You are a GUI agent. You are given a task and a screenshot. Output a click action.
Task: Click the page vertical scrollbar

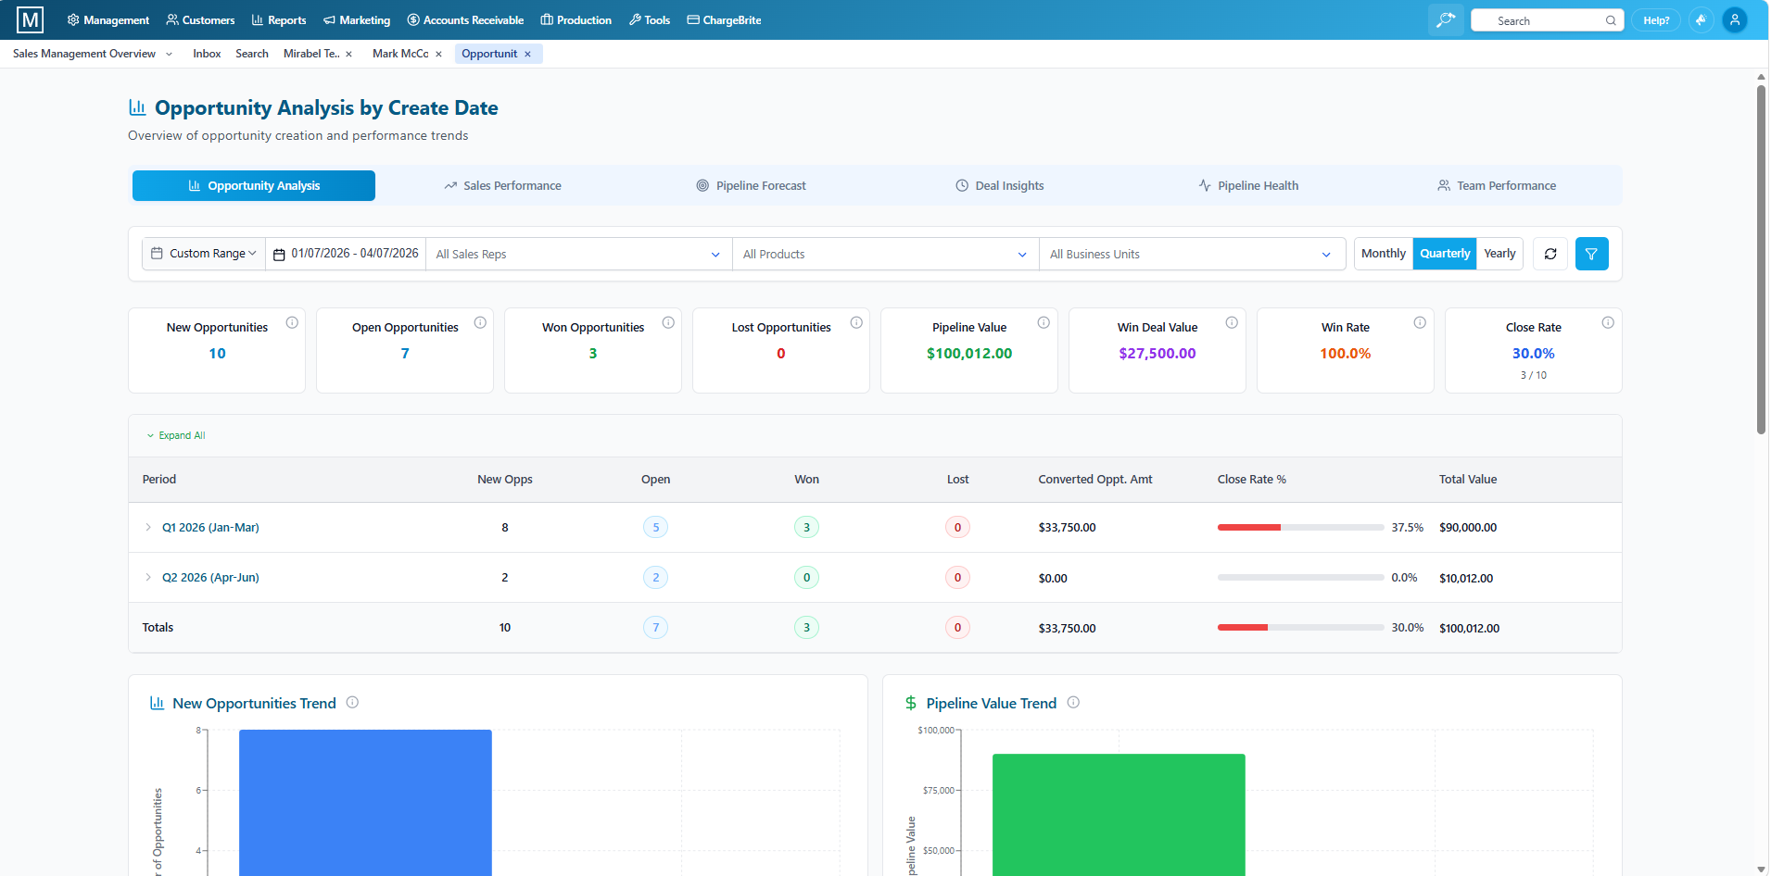(x=1761, y=259)
